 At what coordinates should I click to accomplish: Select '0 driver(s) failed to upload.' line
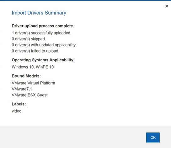click(x=35, y=51)
